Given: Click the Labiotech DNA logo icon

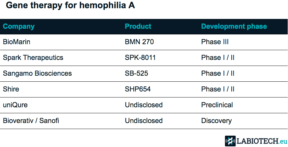Looking at the screenshot, I should coord(230,141).
